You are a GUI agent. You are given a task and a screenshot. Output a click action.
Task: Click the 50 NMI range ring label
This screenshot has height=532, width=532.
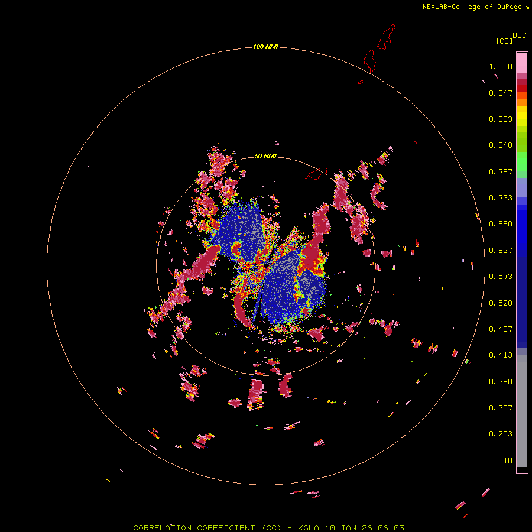click(x=265, y=156)
